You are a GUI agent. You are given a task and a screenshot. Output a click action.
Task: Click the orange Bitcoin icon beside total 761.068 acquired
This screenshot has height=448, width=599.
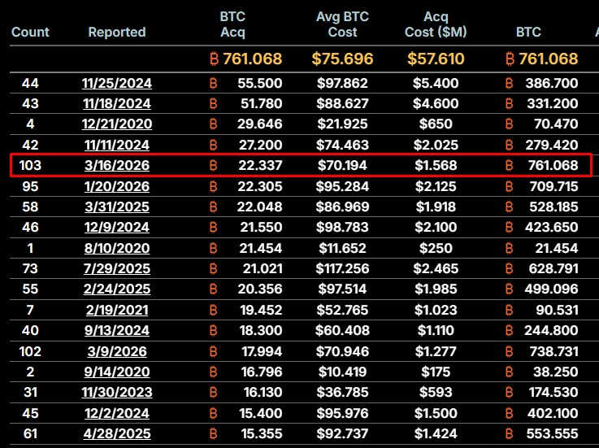pyautogui.click(x=215, y=59)
